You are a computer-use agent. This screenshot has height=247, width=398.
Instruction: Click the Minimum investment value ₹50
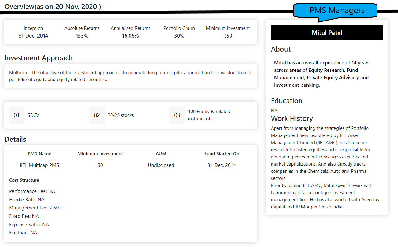coord(228,36)
